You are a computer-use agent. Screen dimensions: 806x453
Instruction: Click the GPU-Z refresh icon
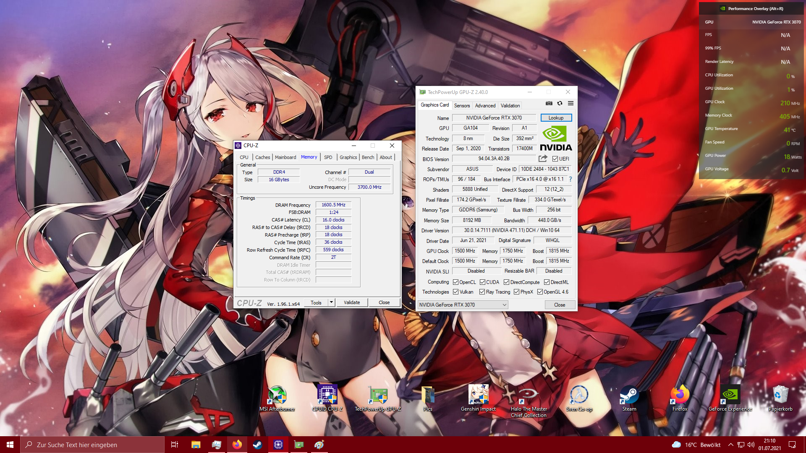point(560,103)
